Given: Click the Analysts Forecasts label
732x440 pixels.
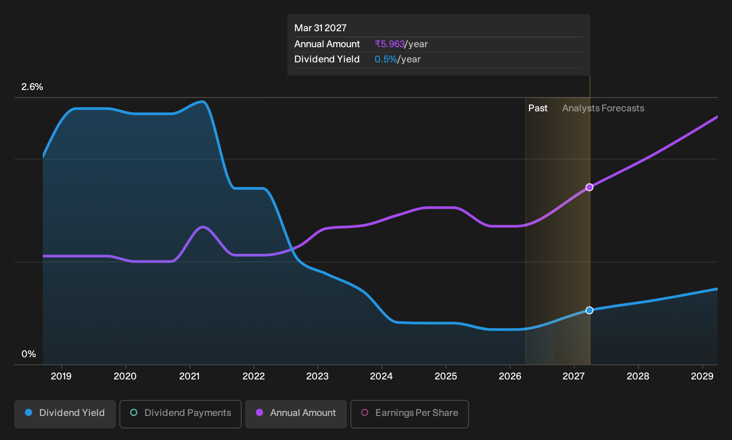Looking at the screenshot, I should tap(603, 108).
